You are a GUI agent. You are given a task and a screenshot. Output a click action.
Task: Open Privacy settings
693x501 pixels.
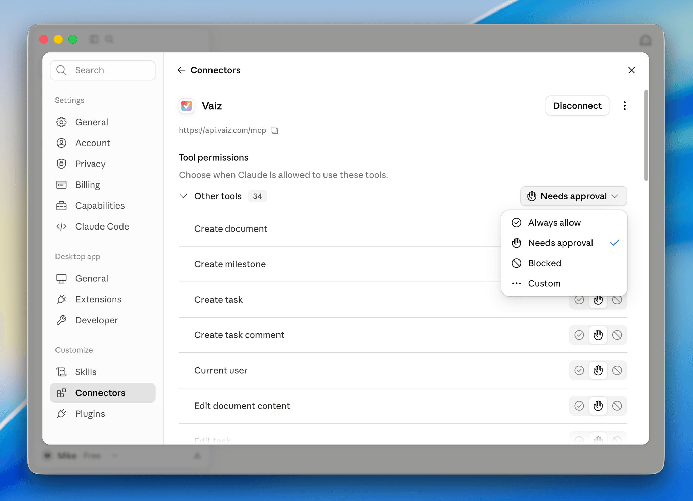pyautogui.click(x=103, y=164)
